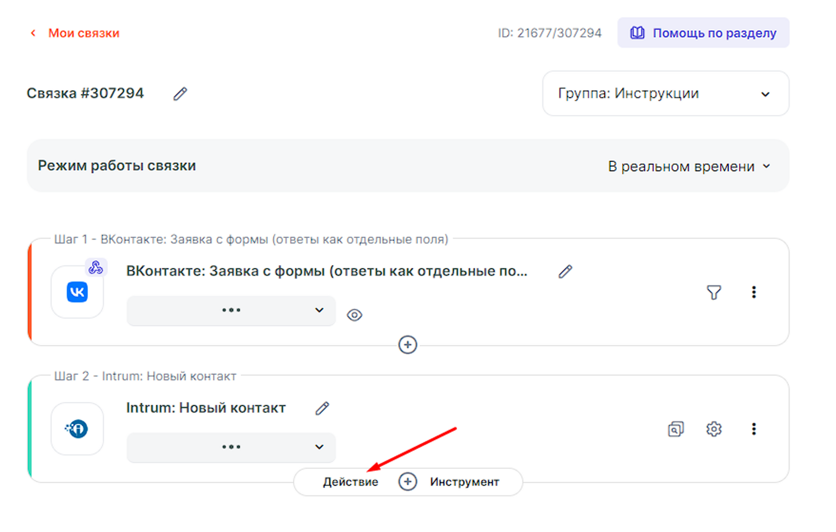Add a new Действие step
Viewport: 836px width, 532px height.
point(351,482)
